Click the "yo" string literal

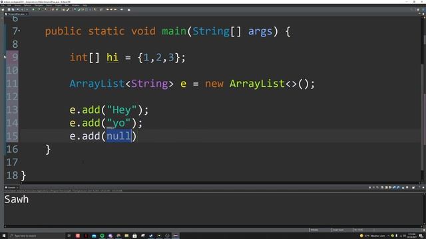pyautogui.click(x=118, y=123)
